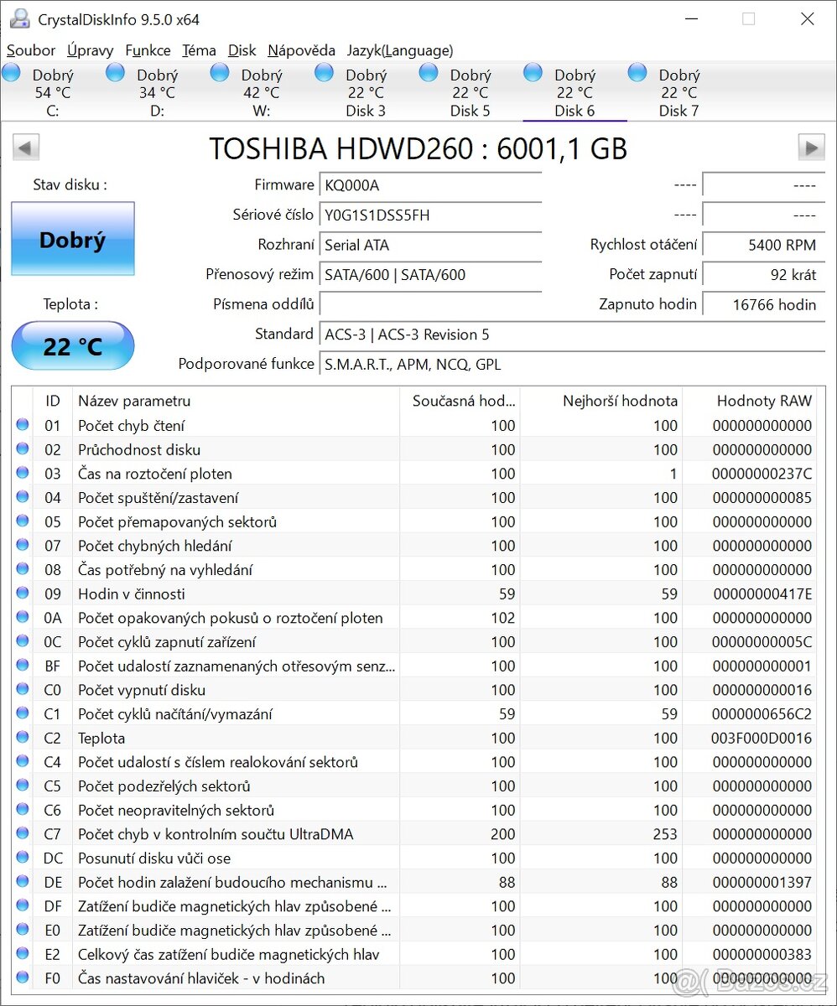The image size is (837, 1006).
Task: Open the Téma menu
Action: (199, 50)
